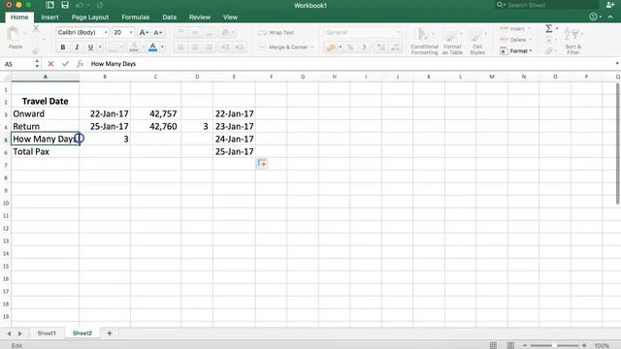
Task: Click the zoom in plus icon
Action: (x=584, y=345)
